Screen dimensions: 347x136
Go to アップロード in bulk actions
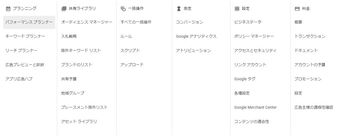coord(132,65)
